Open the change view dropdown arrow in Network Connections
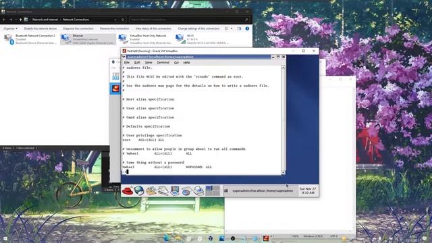Image resolution: width=432 pixels, height=243 pixels. (x=232, y=28)
